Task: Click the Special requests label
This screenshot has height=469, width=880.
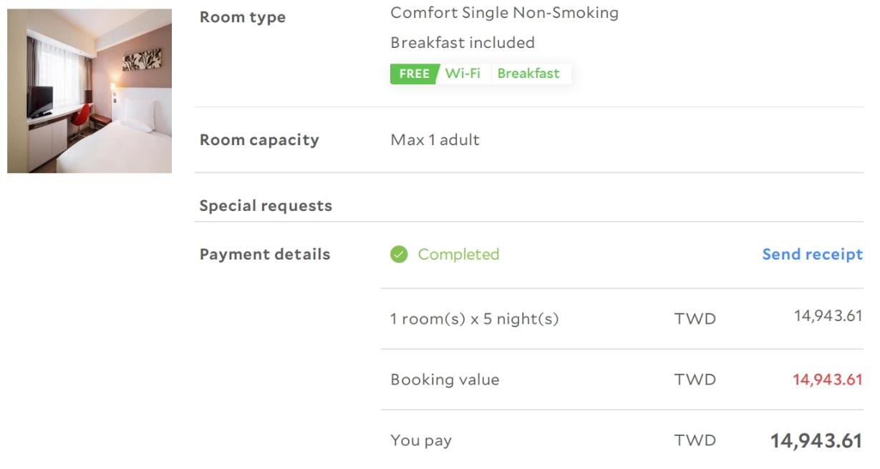Action: pyautogui.click(x=266, y=206)
